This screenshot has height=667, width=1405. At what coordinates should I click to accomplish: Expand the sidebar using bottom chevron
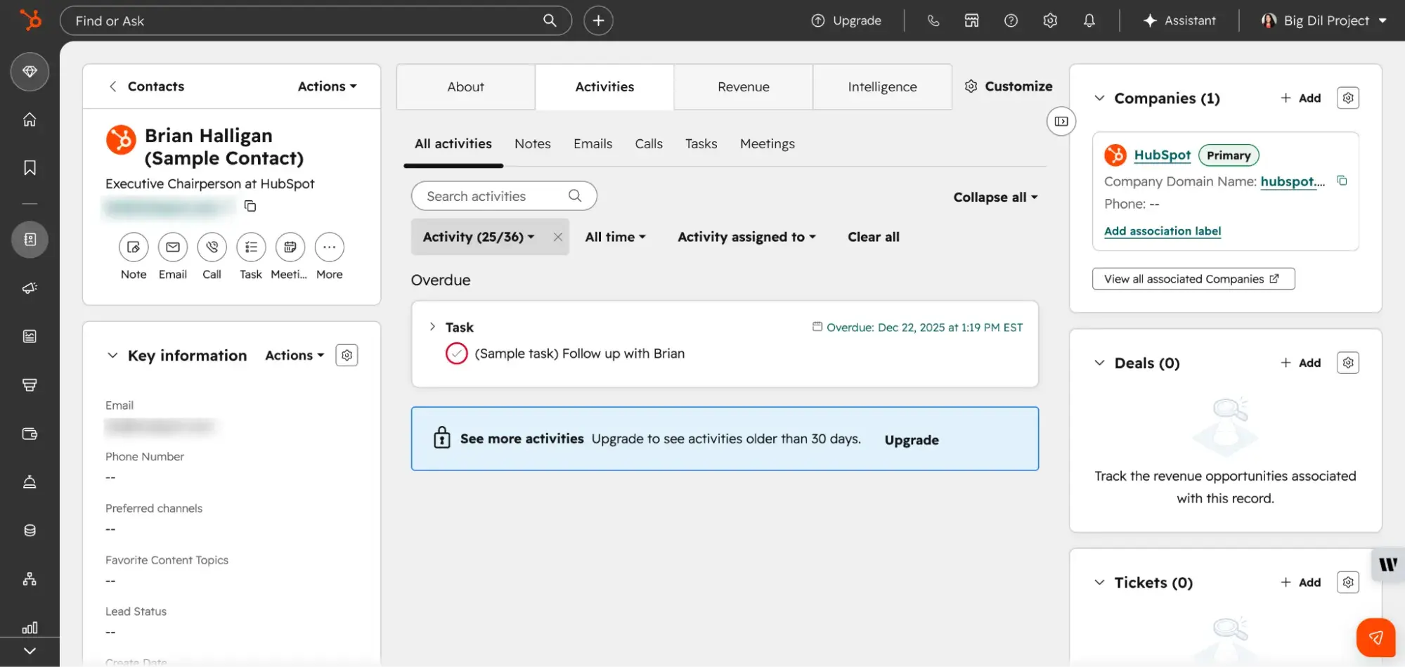click(30, 652)
